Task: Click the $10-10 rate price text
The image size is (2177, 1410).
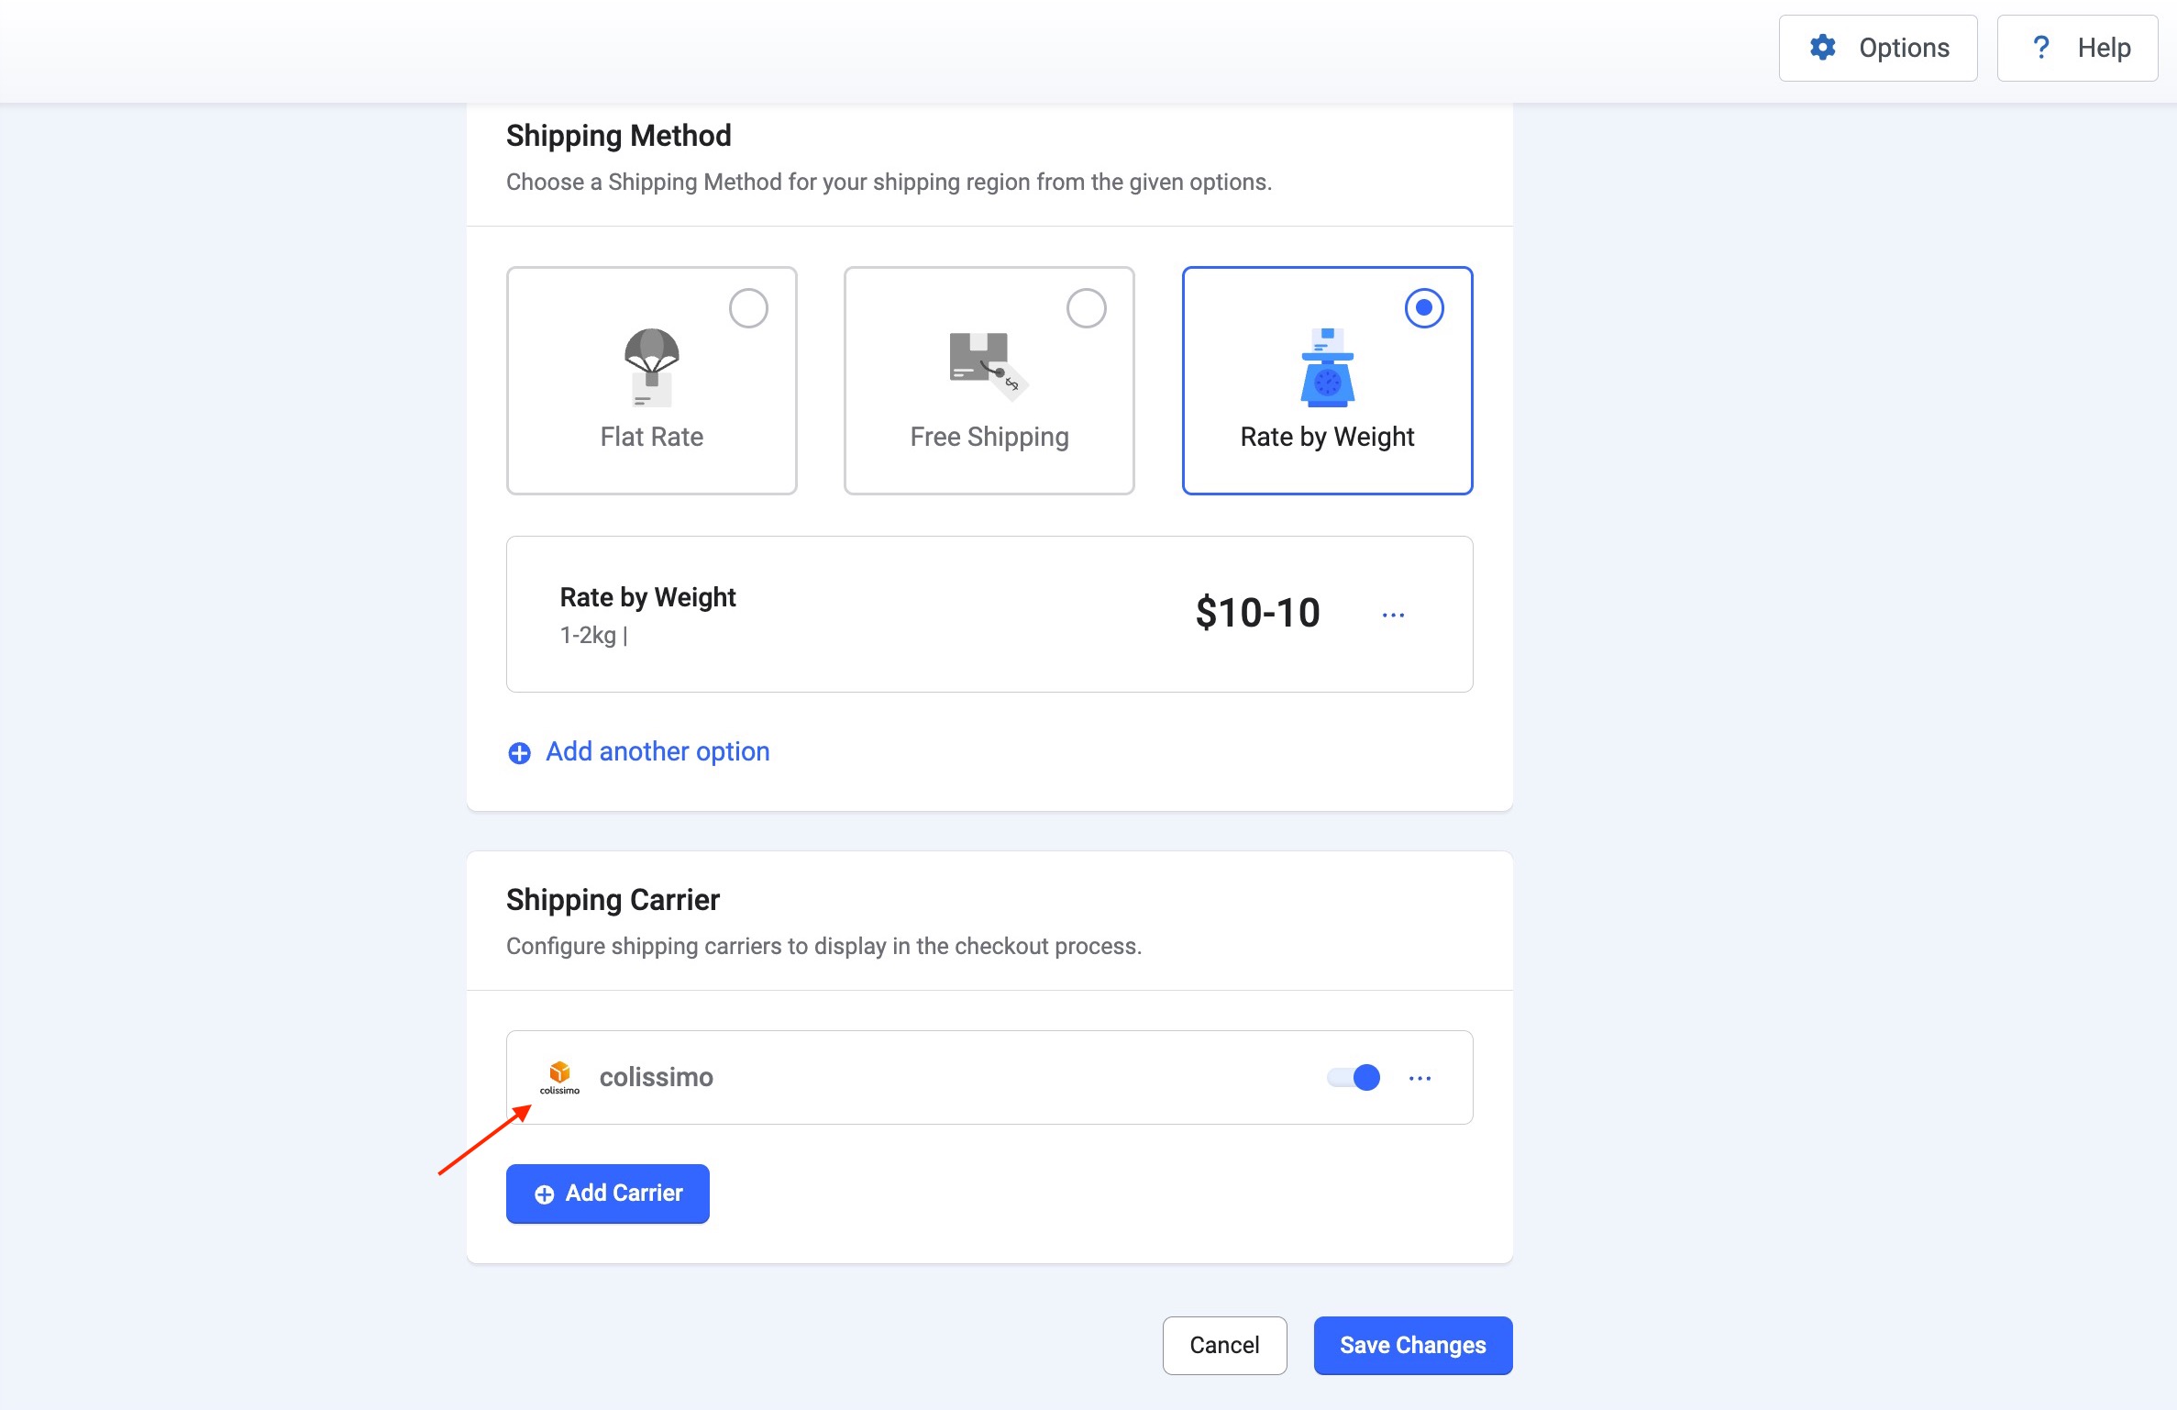Action: (x=1257, y=613)
